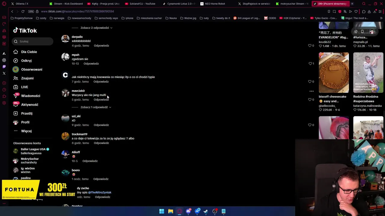385x216 pixels.
Task: Open biscoff cheesecake video thumbnail
Action: coord(334,73)
